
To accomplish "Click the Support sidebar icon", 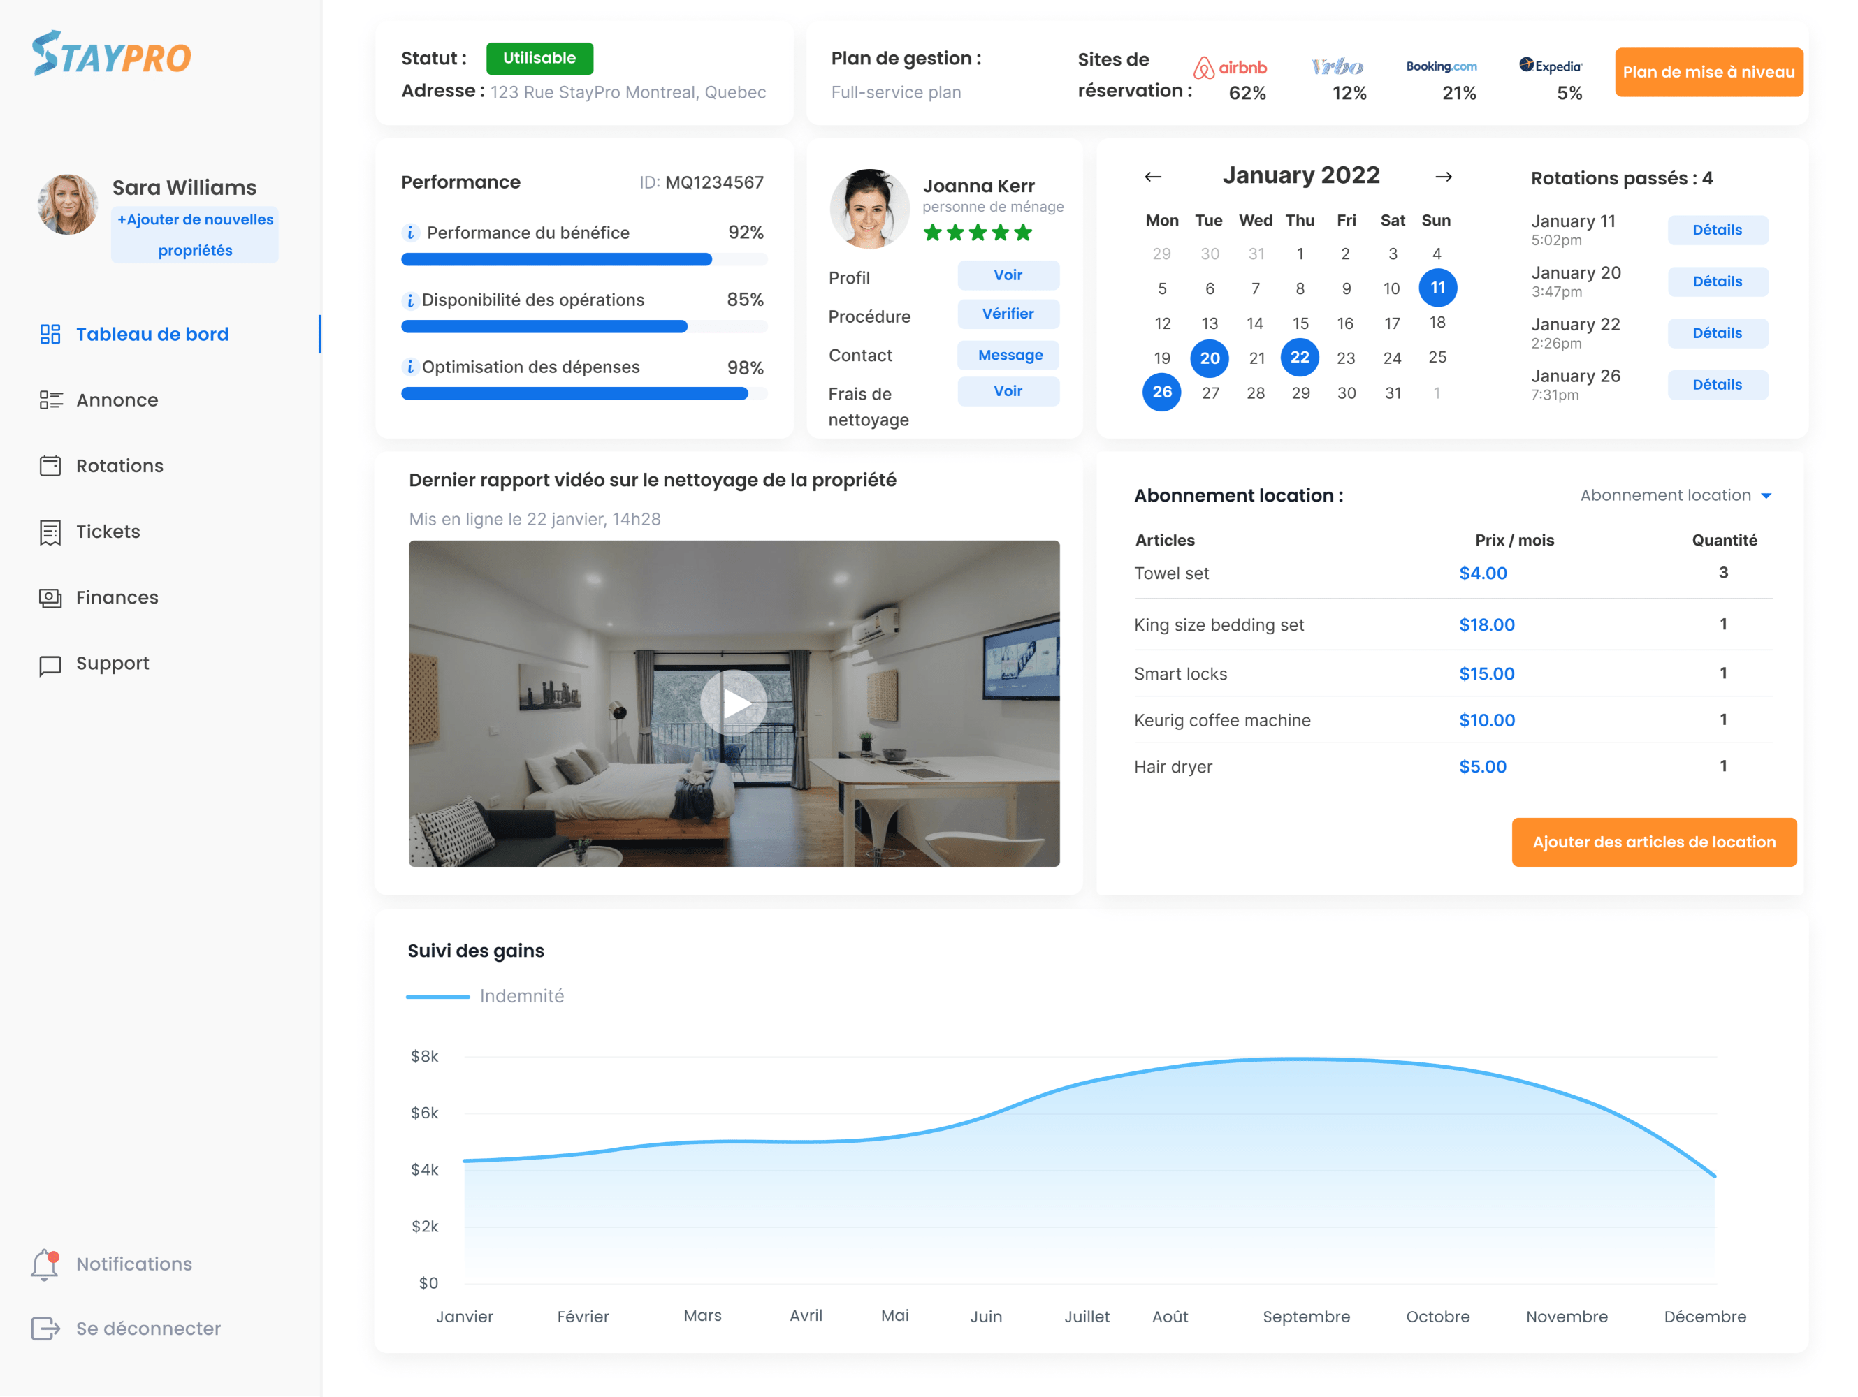I will (48, 664).
